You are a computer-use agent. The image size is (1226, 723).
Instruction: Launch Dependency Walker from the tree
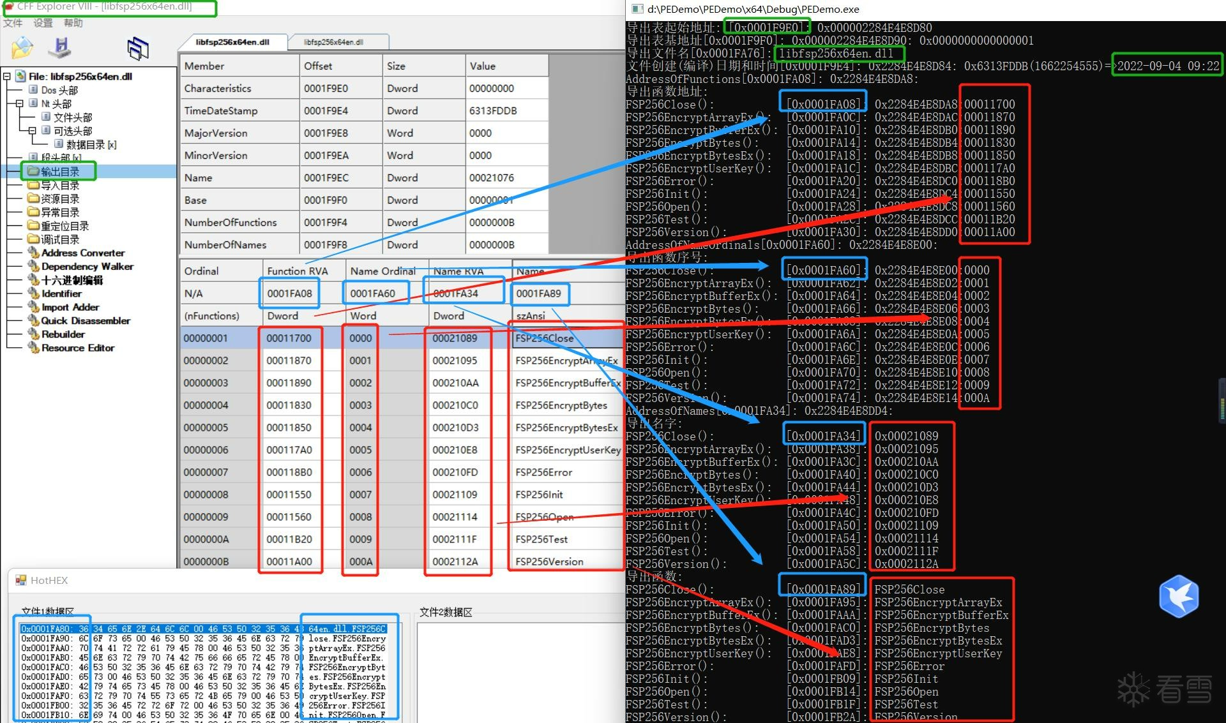point(87,266)
